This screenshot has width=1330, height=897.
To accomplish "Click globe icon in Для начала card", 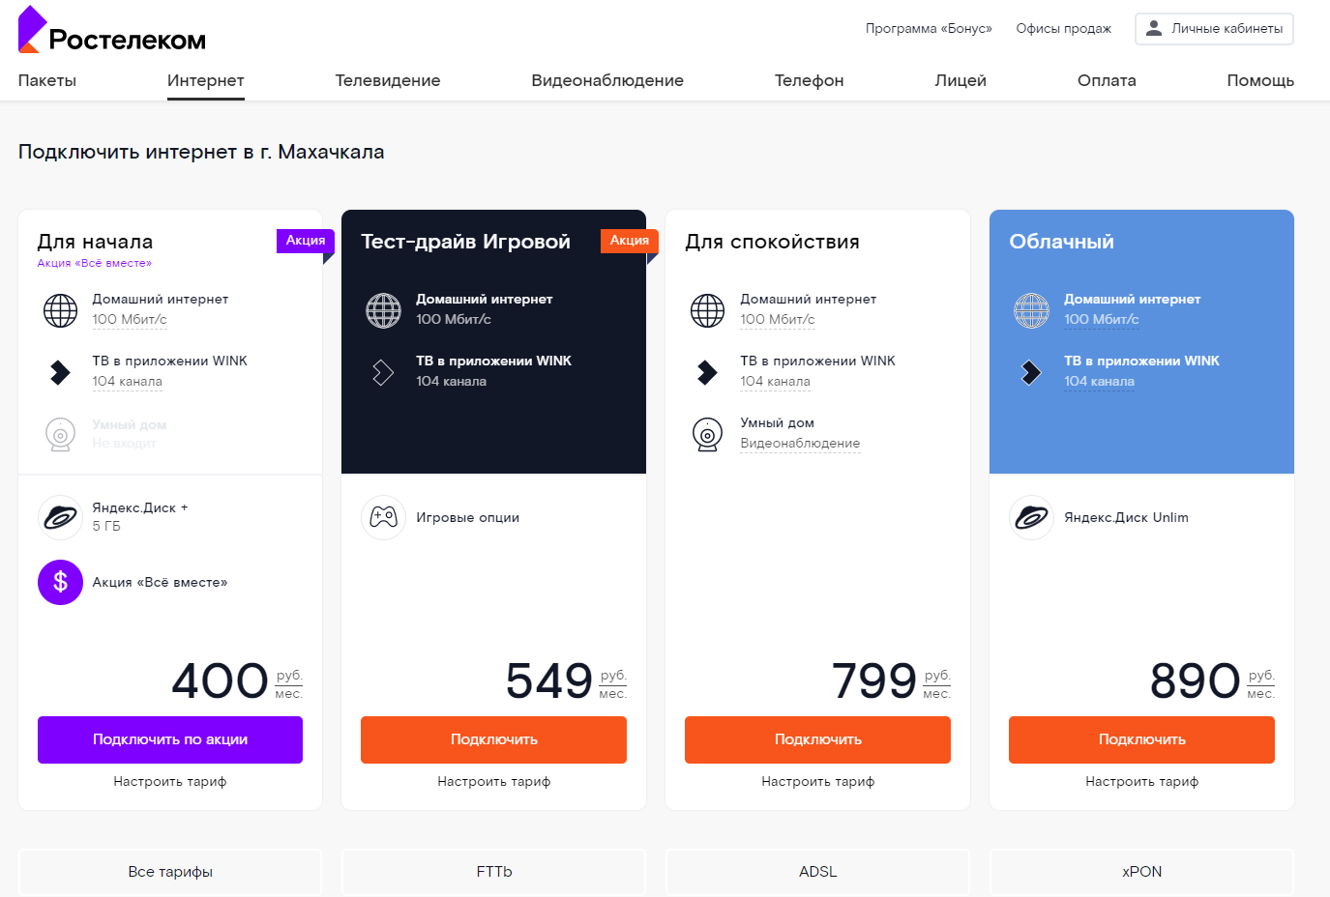I will [x=60, y=310].
